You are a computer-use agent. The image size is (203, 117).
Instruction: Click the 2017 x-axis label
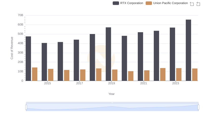(x=79, y=83)
